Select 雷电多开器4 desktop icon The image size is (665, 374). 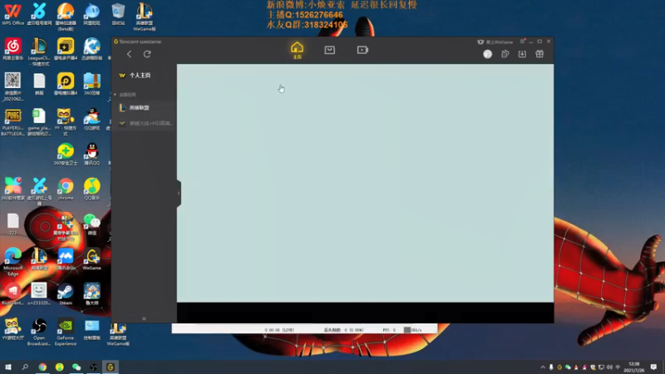66,49
